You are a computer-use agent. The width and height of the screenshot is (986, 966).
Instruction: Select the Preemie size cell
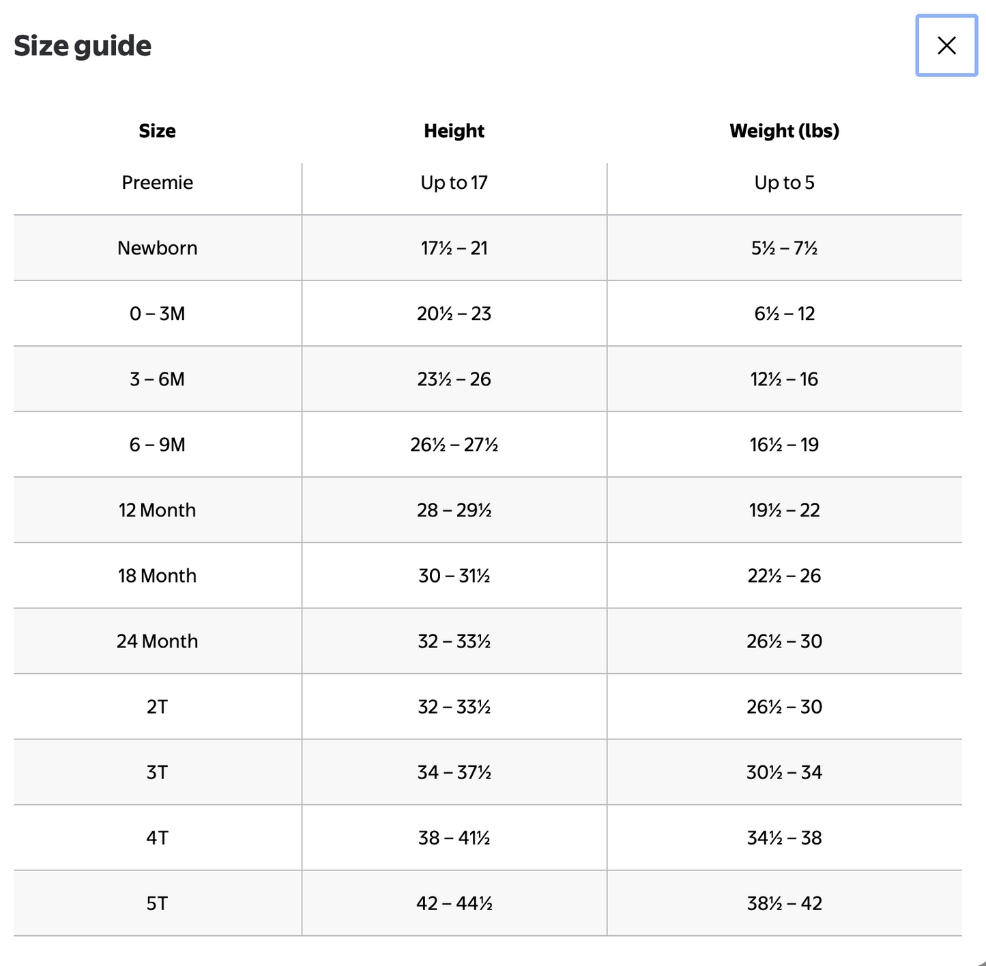(x=158, y=182)
